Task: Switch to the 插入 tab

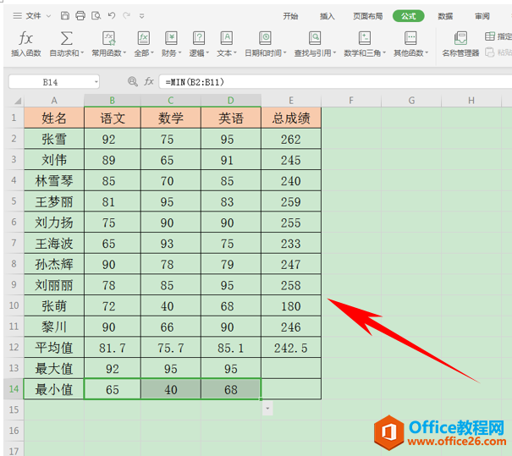Action: tap(328, 16)
